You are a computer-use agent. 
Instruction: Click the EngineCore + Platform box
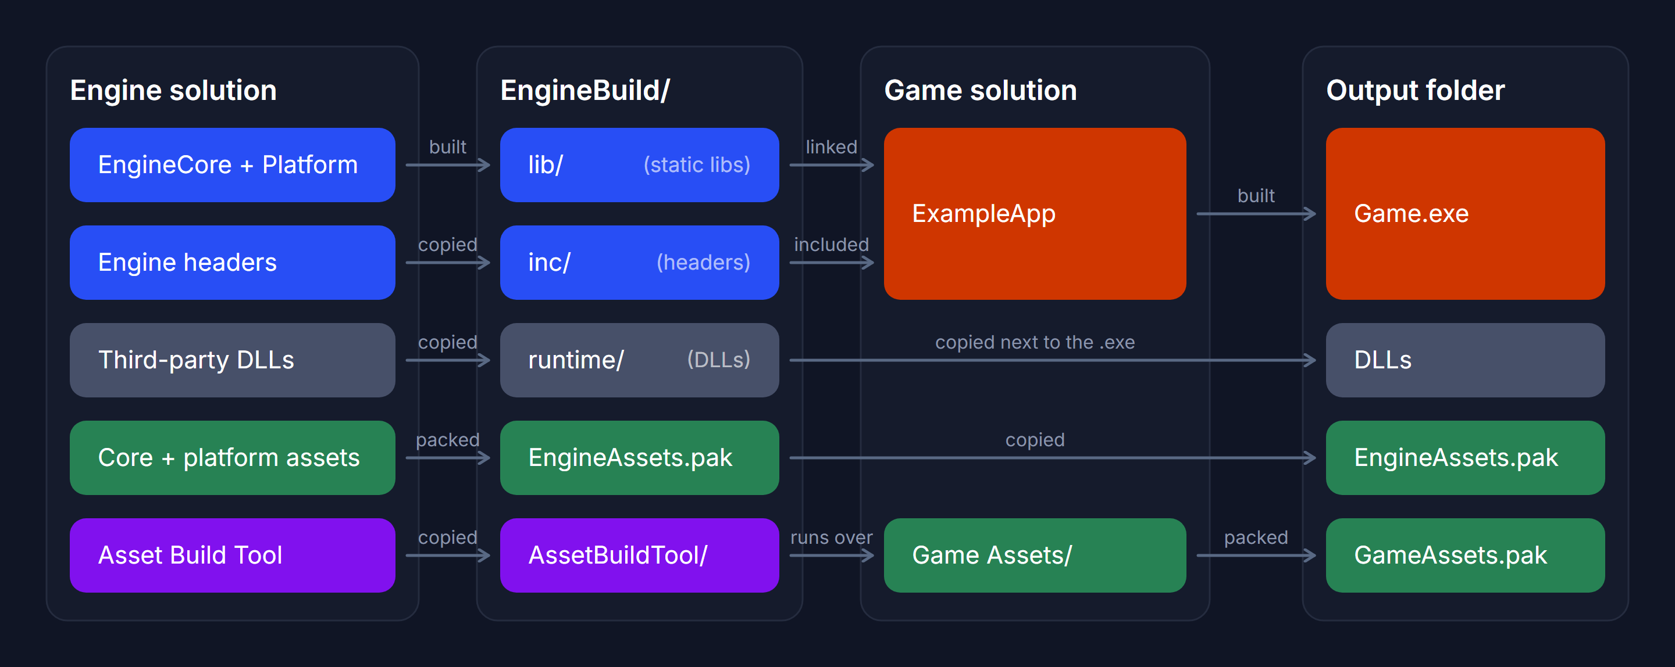click(x=232, y=165)
